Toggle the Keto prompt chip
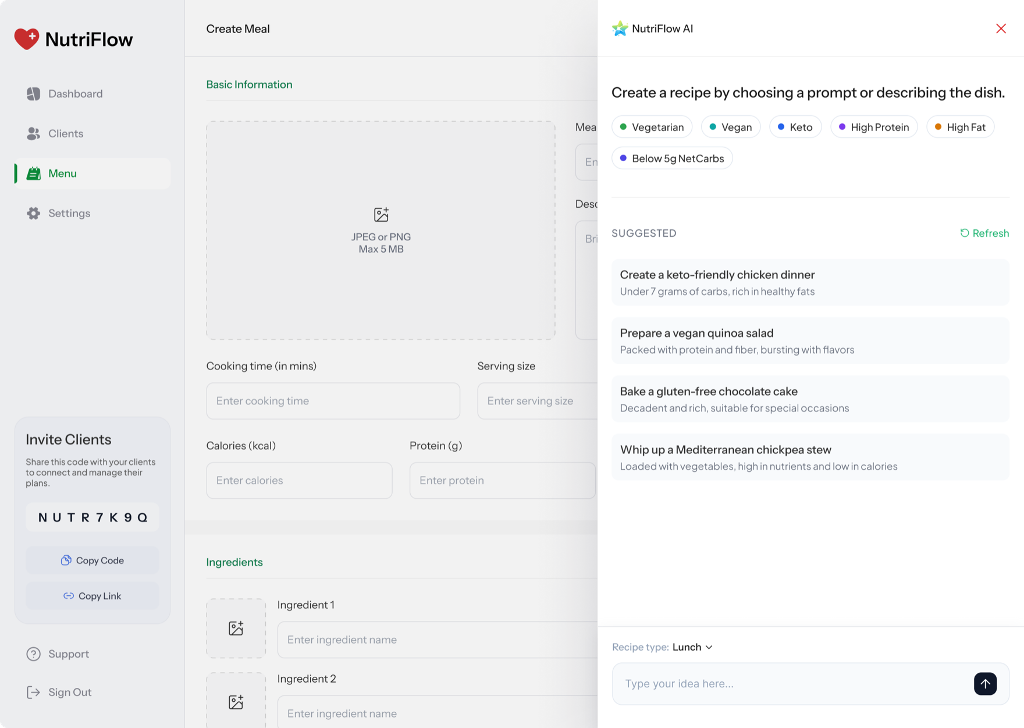Image resolution: width=1024 pixels, height=728 pixels. tap(795, 127)
